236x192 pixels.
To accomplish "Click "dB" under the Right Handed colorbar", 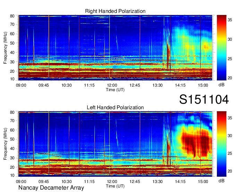I will click(221, 85).
